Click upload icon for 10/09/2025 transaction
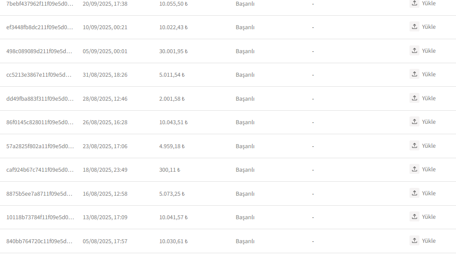This screenshot has height=258, width=456. [x=415, y=27]
